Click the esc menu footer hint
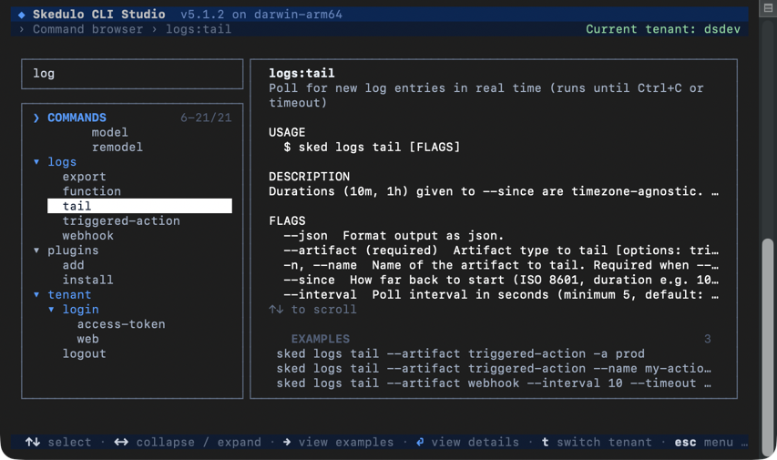Image resolution: width=777 pixels, height=460 pixels. tap(703, 442)
